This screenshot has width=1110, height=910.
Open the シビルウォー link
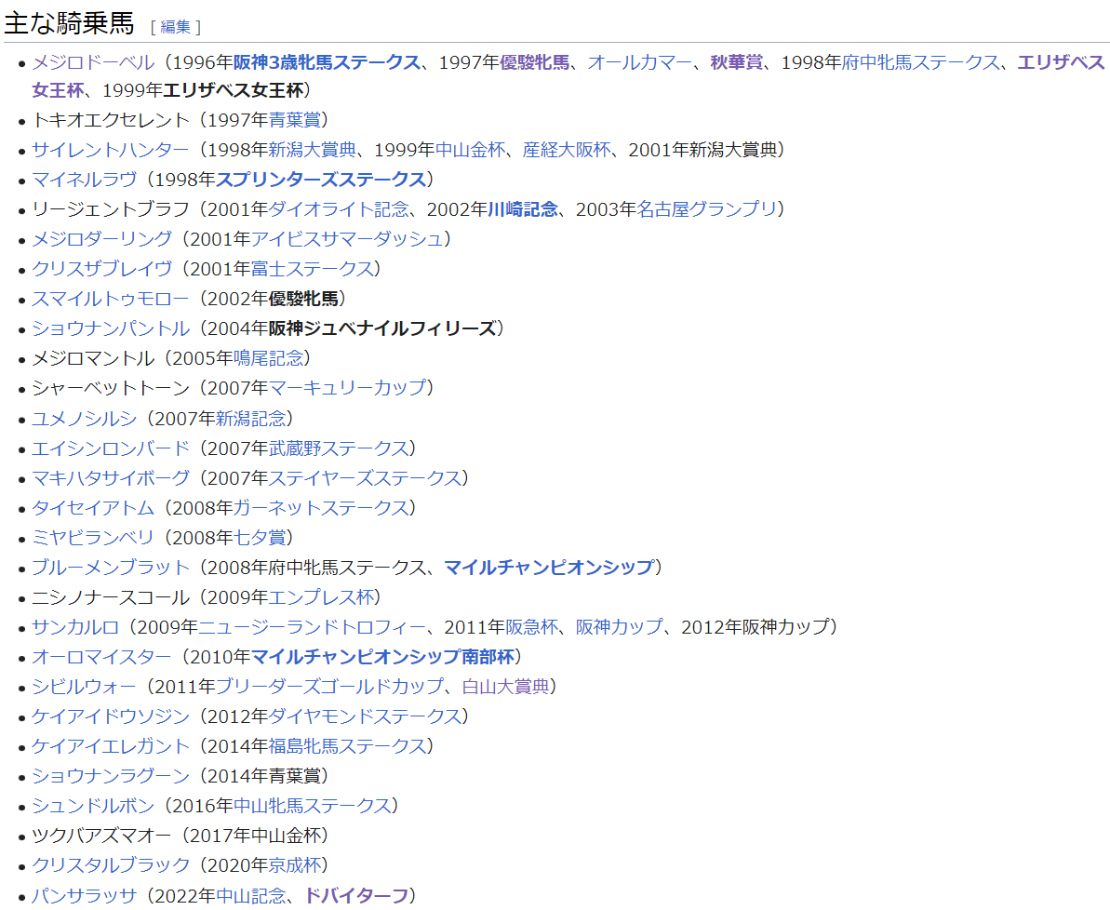85,686
